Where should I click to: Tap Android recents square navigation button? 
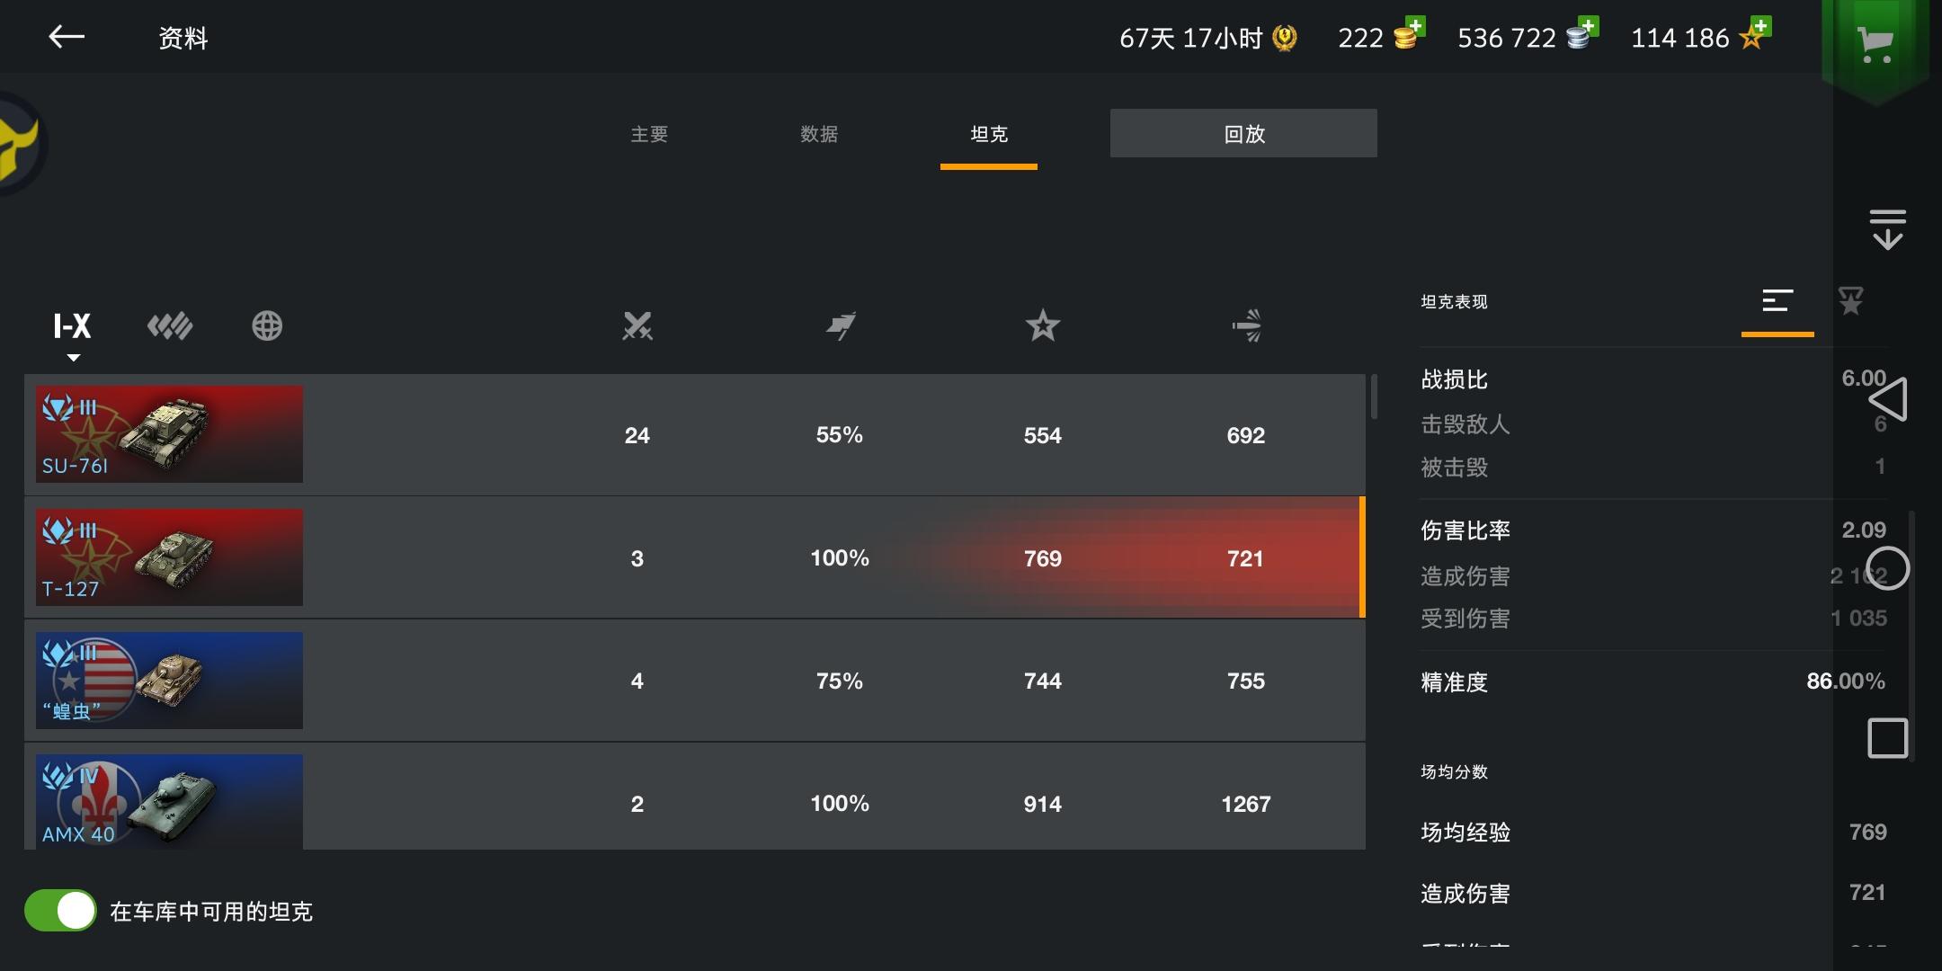tap(1887, 738)
